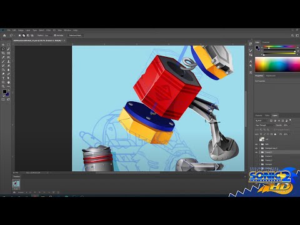Select the Rectangular Marquee tool
Viewport: 300px width, 225px height.
click(x=9, y=45)
